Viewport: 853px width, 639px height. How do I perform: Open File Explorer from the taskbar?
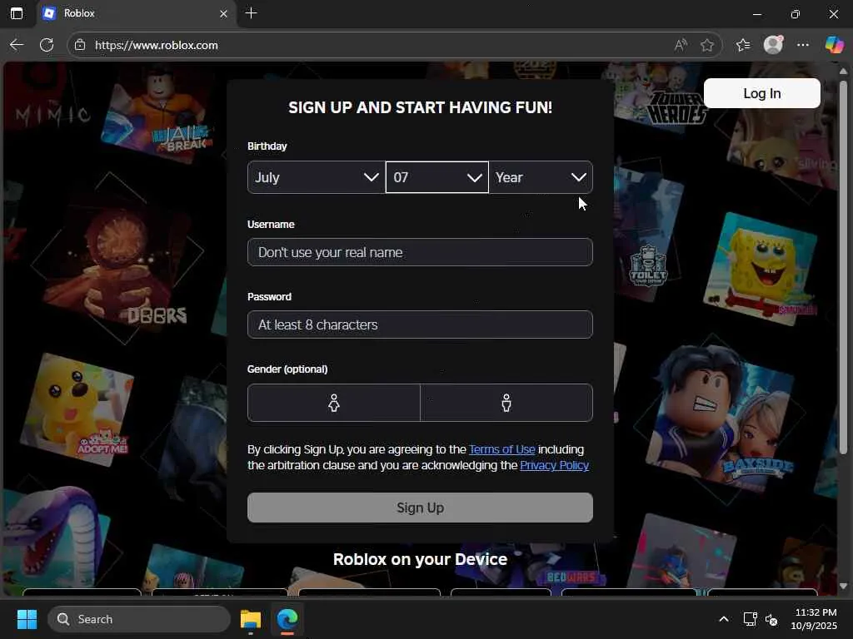coord(251,619)
